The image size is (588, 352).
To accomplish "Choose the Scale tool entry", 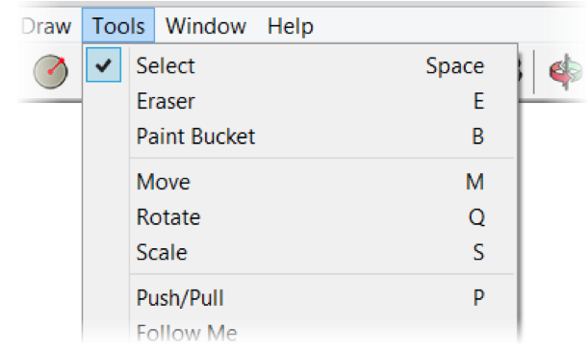I will click(x=300, y=252).
